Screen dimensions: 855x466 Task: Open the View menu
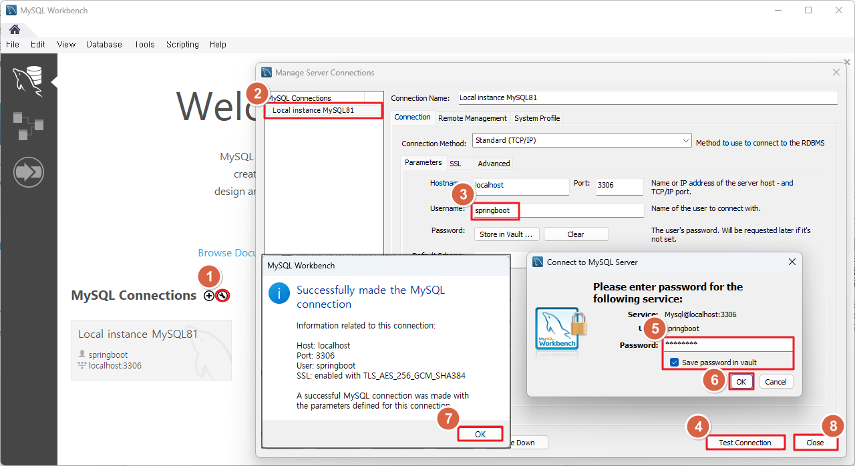tap(66, 45)
